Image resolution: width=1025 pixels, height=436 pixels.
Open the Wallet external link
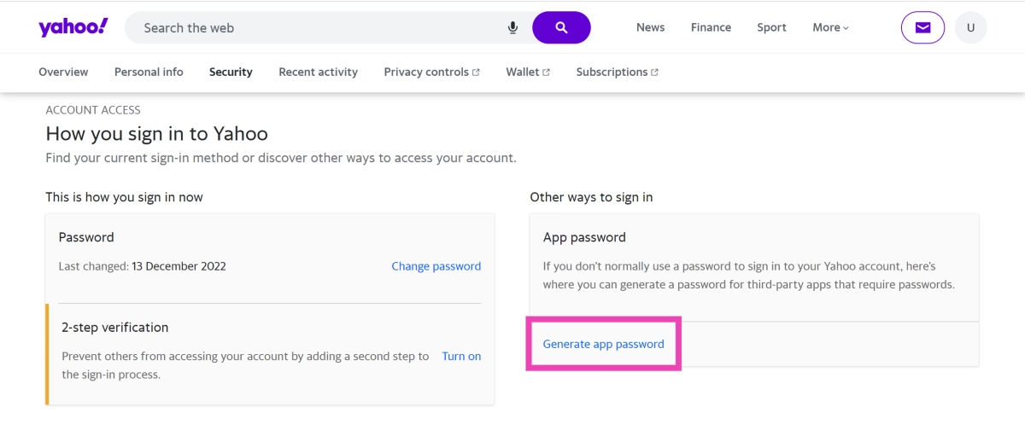(x=527, y=72)
